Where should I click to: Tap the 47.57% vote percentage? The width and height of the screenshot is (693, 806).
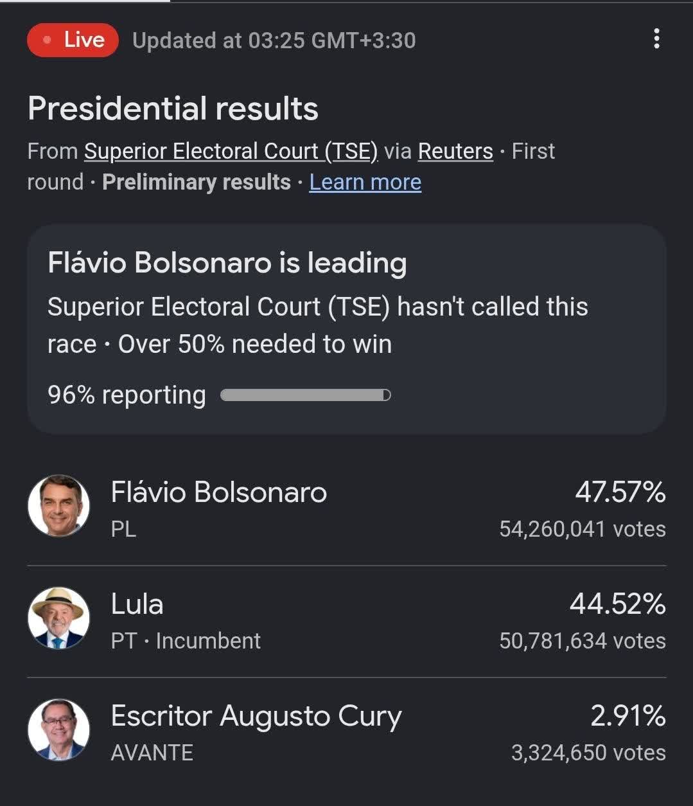point(620,492)
